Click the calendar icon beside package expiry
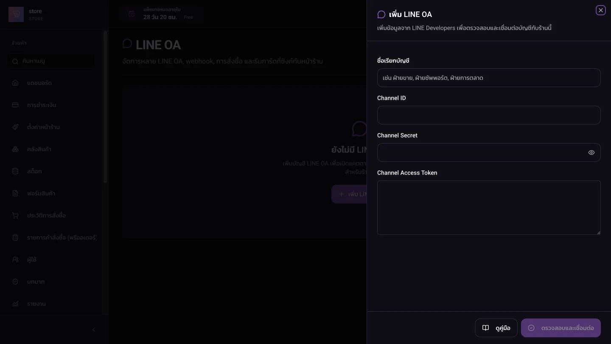The height and width of the screenshot is (344, 611). pyautogui.click(x=132, y=14)
